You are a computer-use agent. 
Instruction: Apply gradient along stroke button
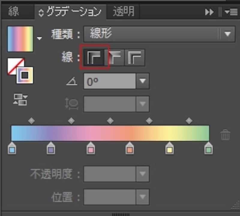115,58
